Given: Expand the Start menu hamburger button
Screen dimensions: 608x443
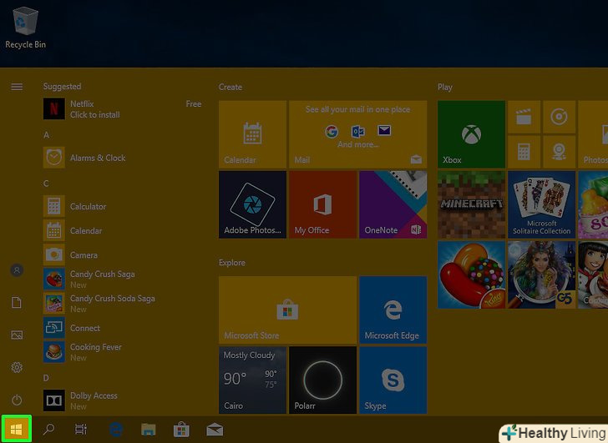Looking at the screenshot, I should [17, 87].
